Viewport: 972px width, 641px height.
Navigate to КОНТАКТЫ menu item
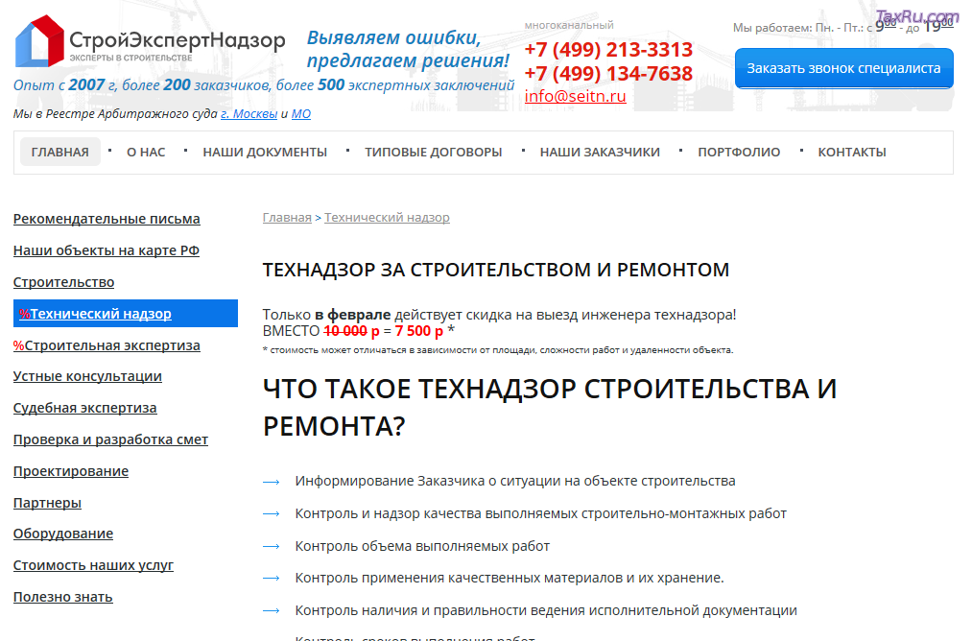(851, 152)
